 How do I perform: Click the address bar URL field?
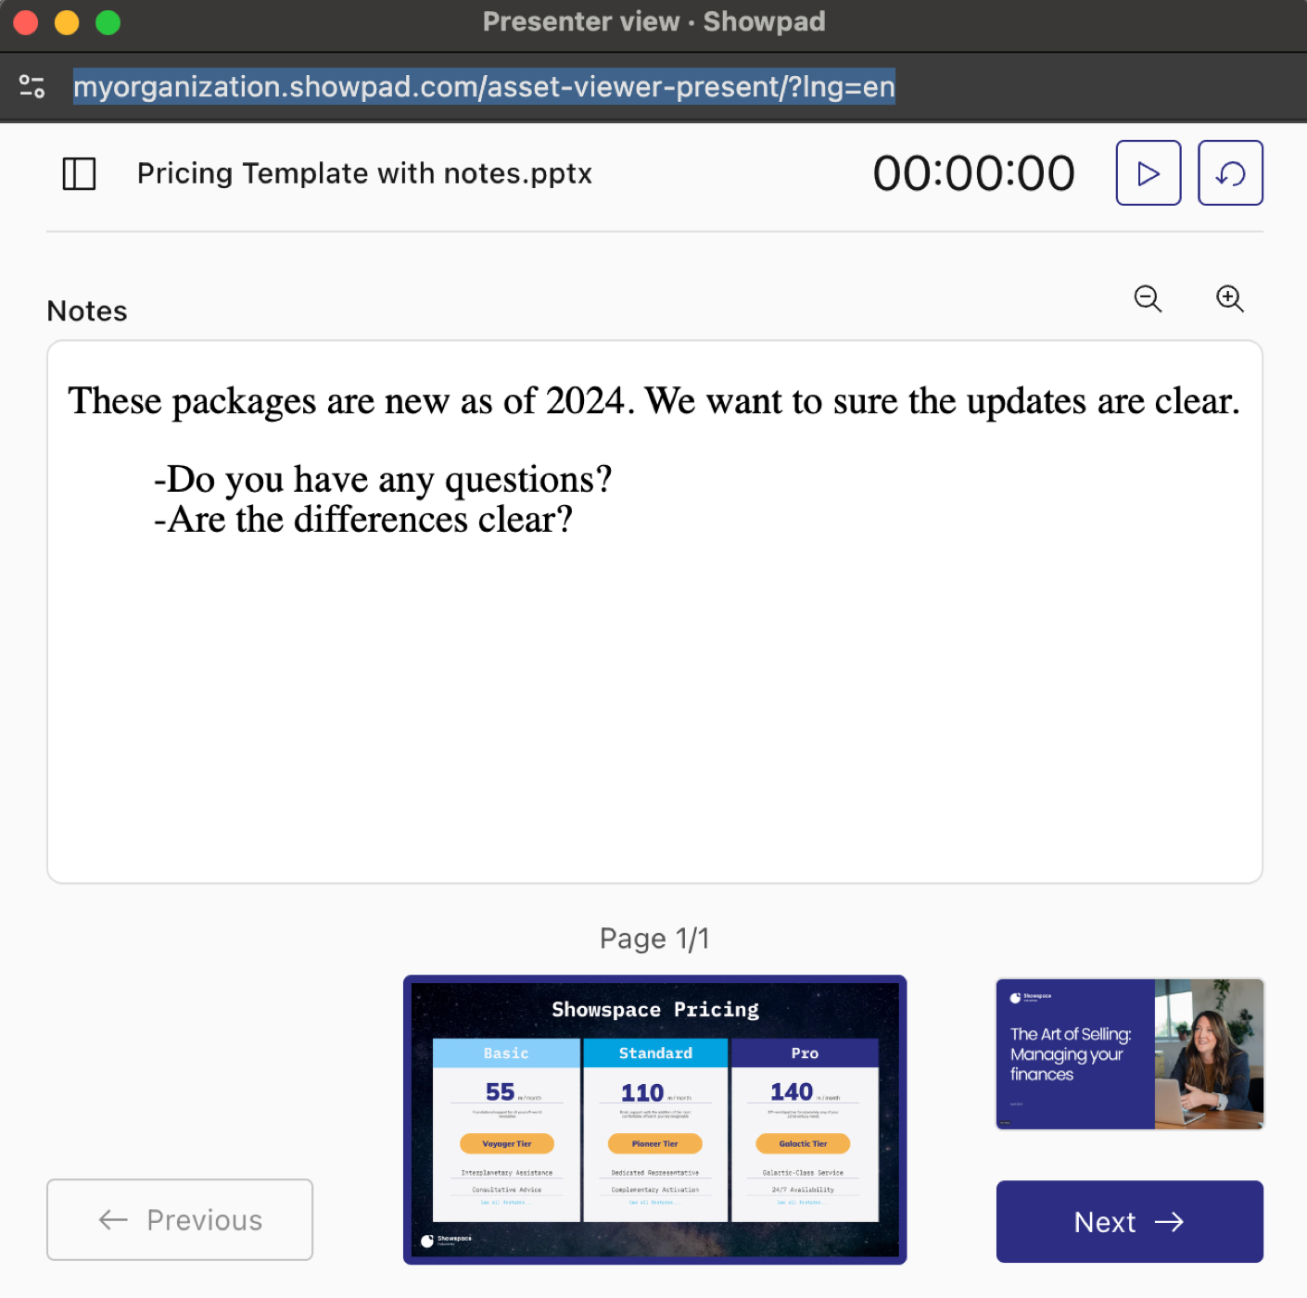coord(484,86)
